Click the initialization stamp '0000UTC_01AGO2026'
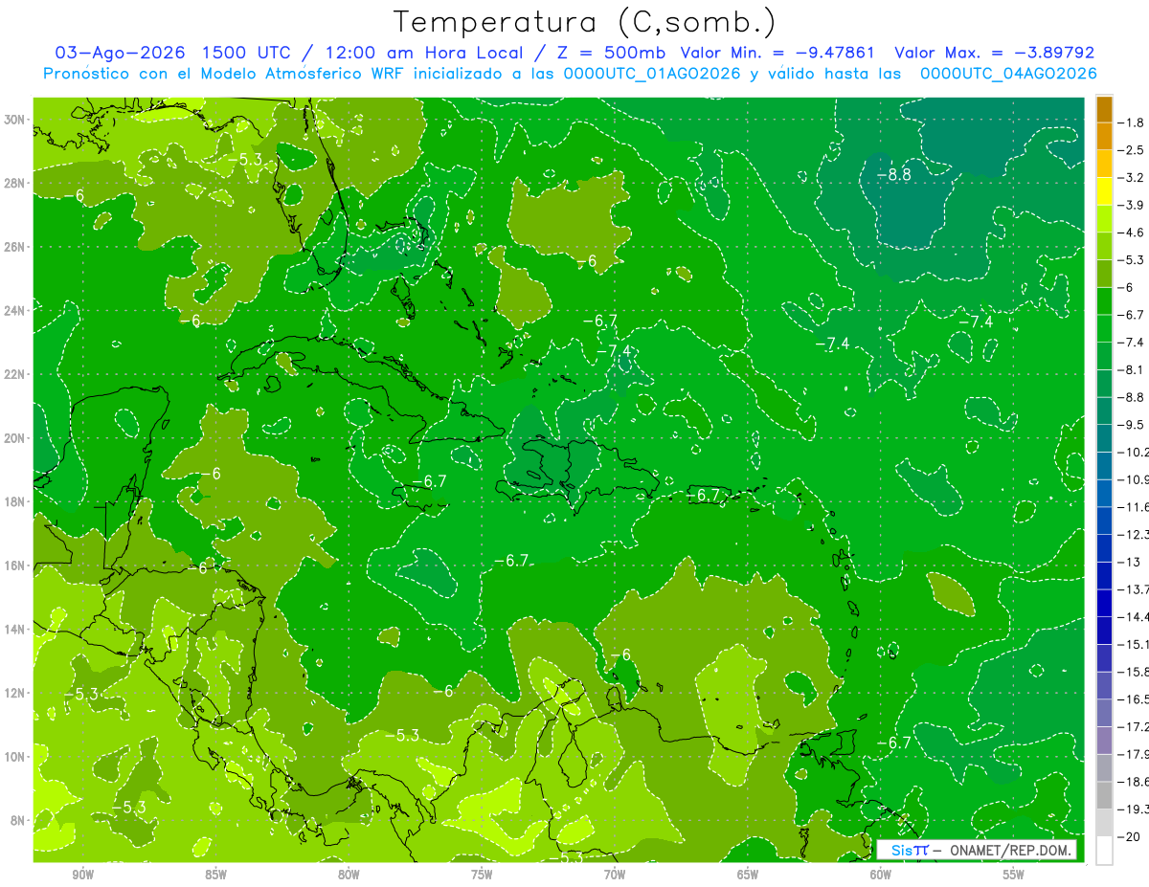The height and width of the screenshot is (887, 1149). pos(652,74)
